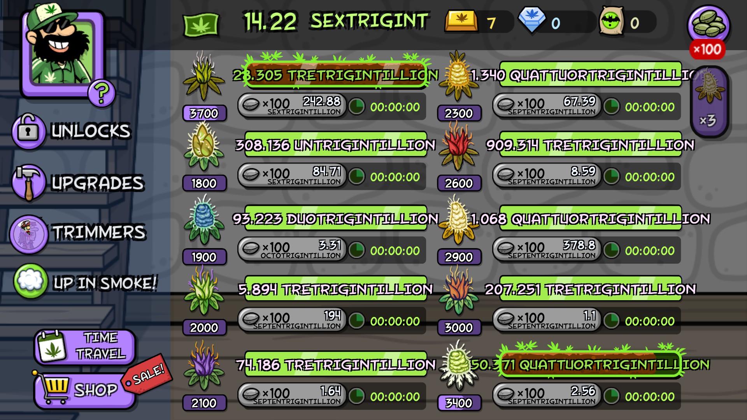The height and width of the screenshot is (420, 747).
Task: Click the red flower plant at level 2600
Action: [459, 146]
